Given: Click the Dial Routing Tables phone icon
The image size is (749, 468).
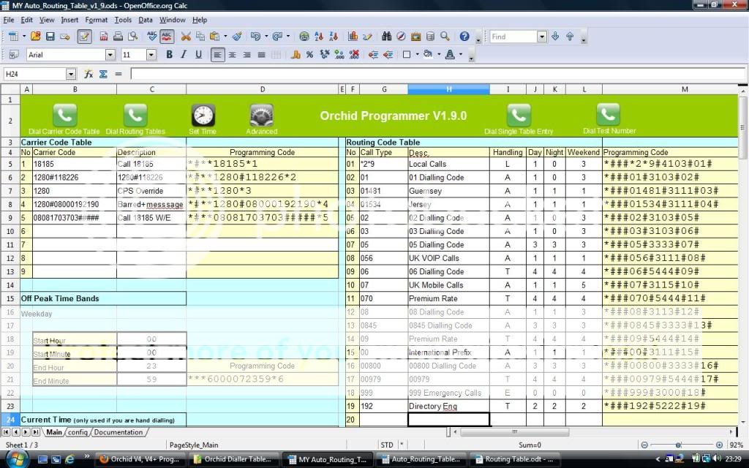Looking at the screenshot, I should (x=135, y=115).
